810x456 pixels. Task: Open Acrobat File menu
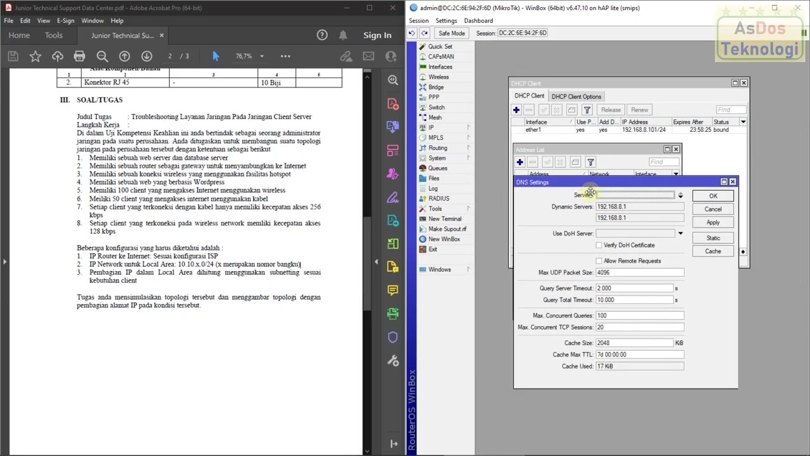click(x=9, y=21)
